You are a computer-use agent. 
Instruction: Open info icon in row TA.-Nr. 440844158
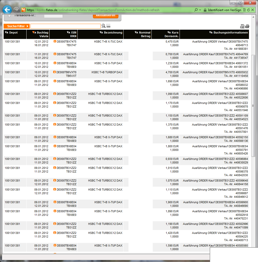pyautogui.click(x=55, y=180)
